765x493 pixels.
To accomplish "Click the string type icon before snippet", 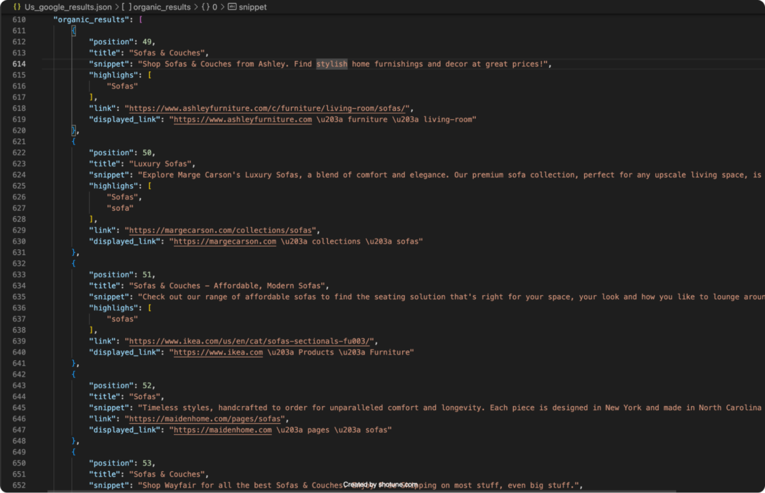I will tap(232, 7).
